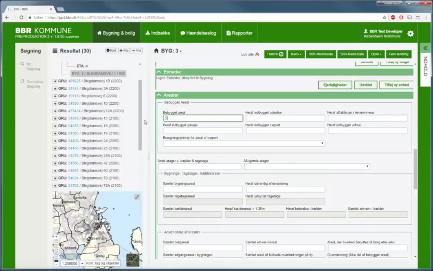Viewport: 433px width, 271px height.
Task: Reload the browser page
Action: [21, 18]
